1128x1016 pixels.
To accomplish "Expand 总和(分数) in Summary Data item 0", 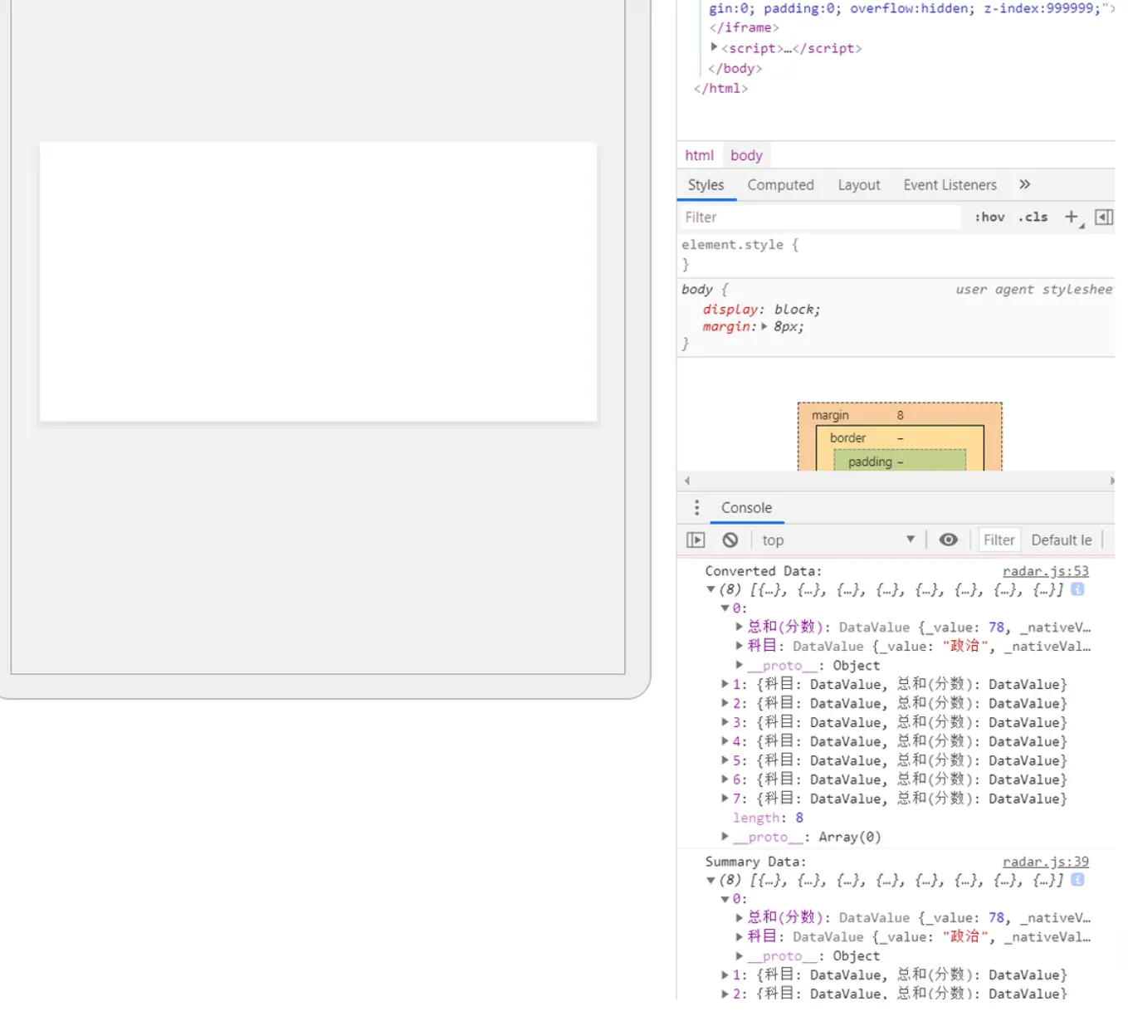I will pos(739,918).
